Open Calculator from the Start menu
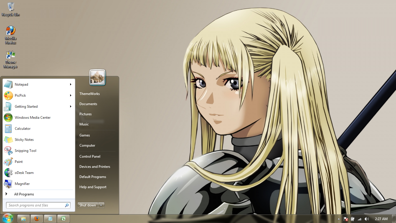Image resolution: width=396 pixels, height=223 pixels. (x=23, y=128)
